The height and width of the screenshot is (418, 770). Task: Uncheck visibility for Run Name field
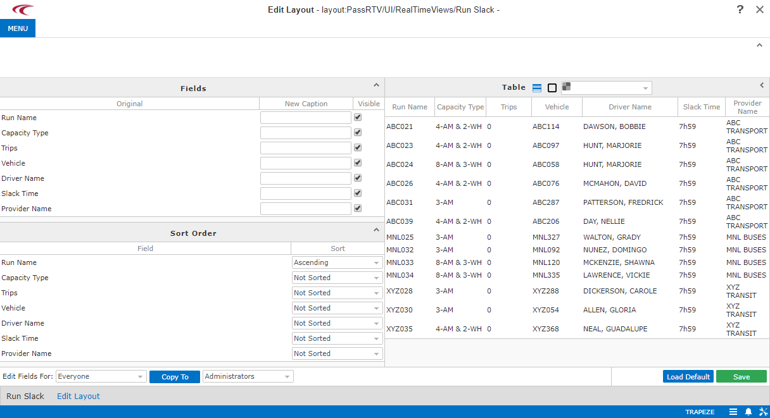tap(357, 117)
